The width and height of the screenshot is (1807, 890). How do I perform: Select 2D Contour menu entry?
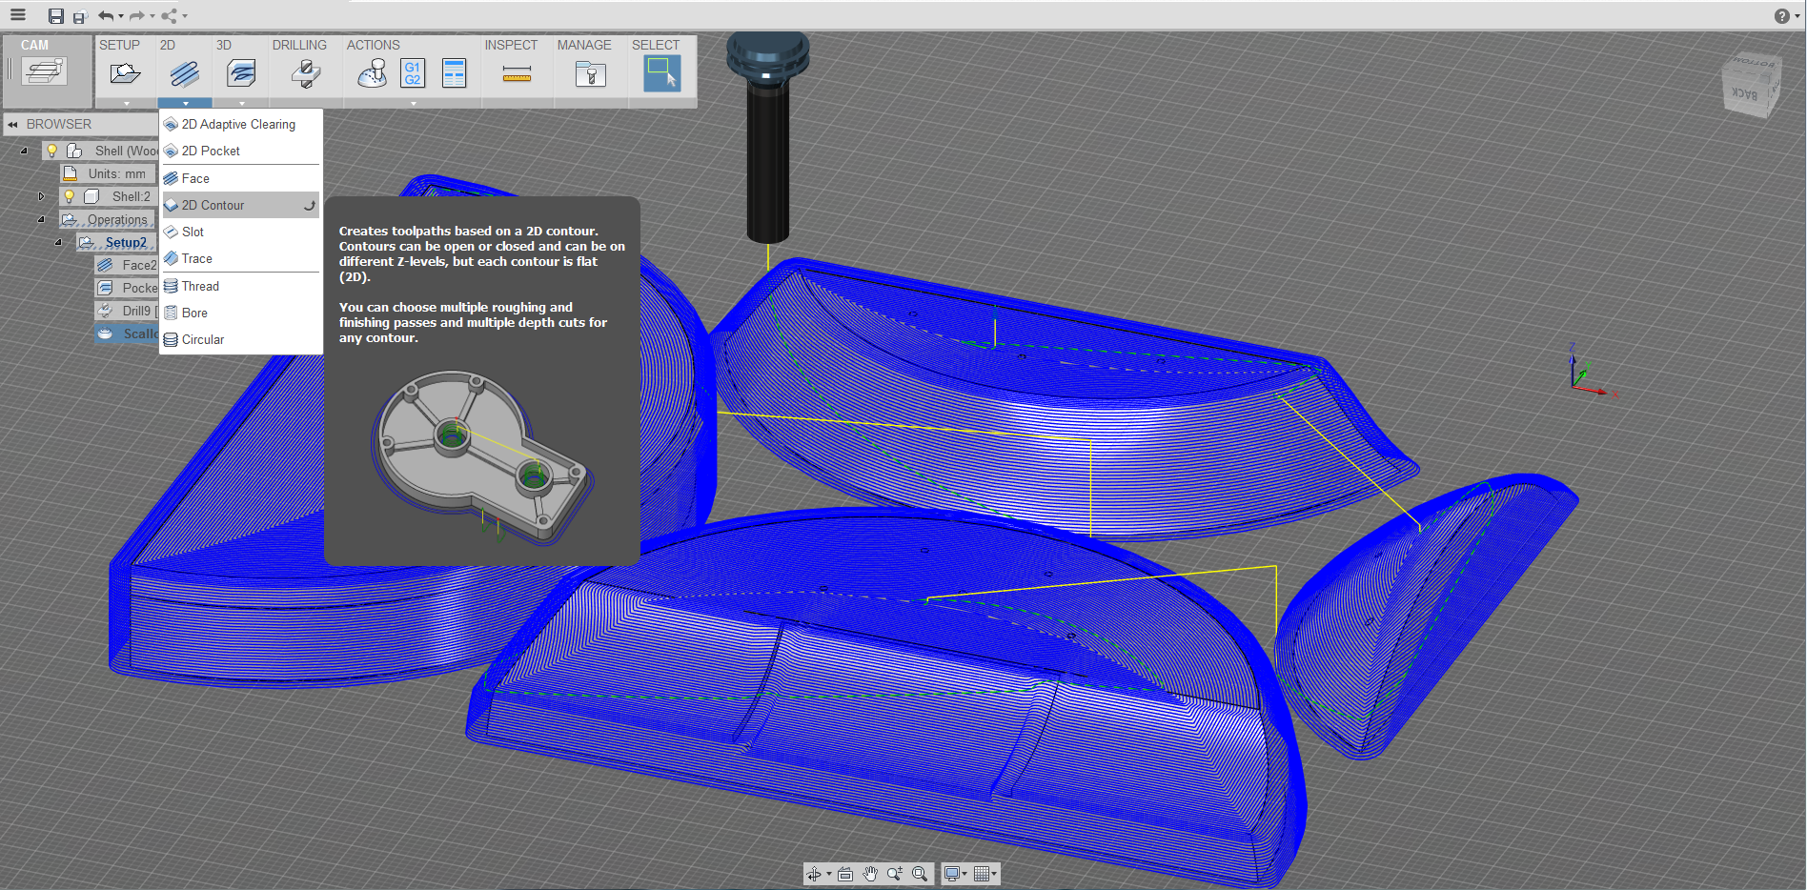(x=241, y=205)
